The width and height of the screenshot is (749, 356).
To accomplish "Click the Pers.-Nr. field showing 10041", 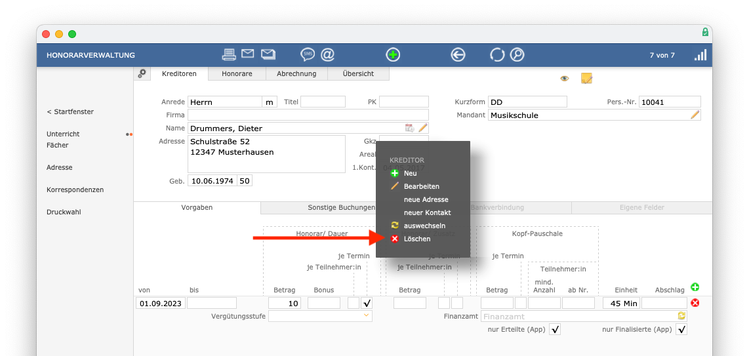I will 670,102.
